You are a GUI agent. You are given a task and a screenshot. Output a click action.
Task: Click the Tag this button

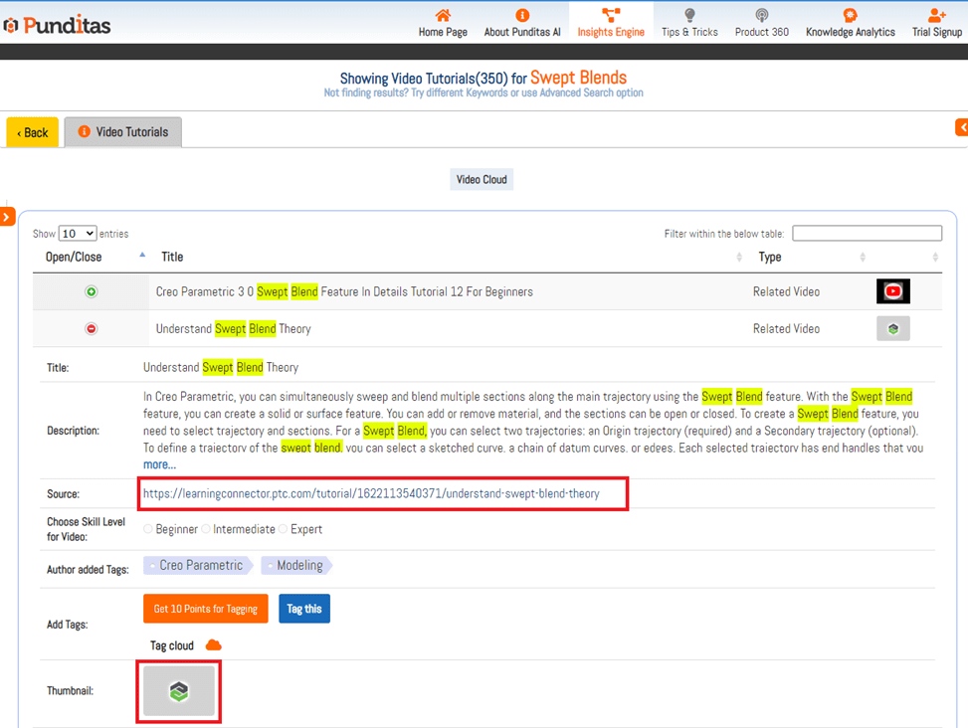tap(303, 609)
